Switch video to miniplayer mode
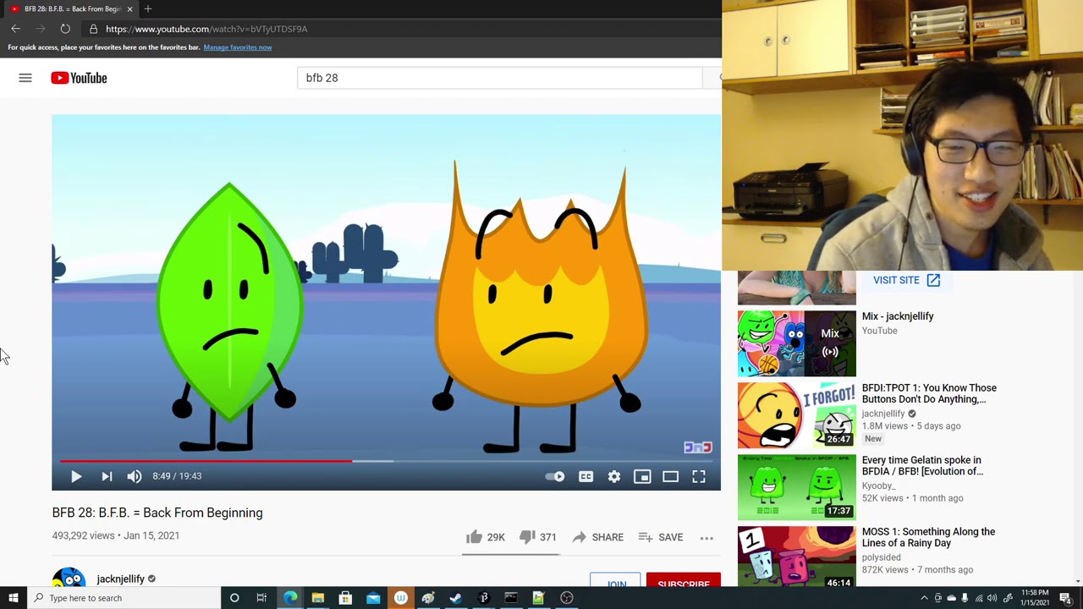Viewport: 1083px width, 609px height. (642, 477)
